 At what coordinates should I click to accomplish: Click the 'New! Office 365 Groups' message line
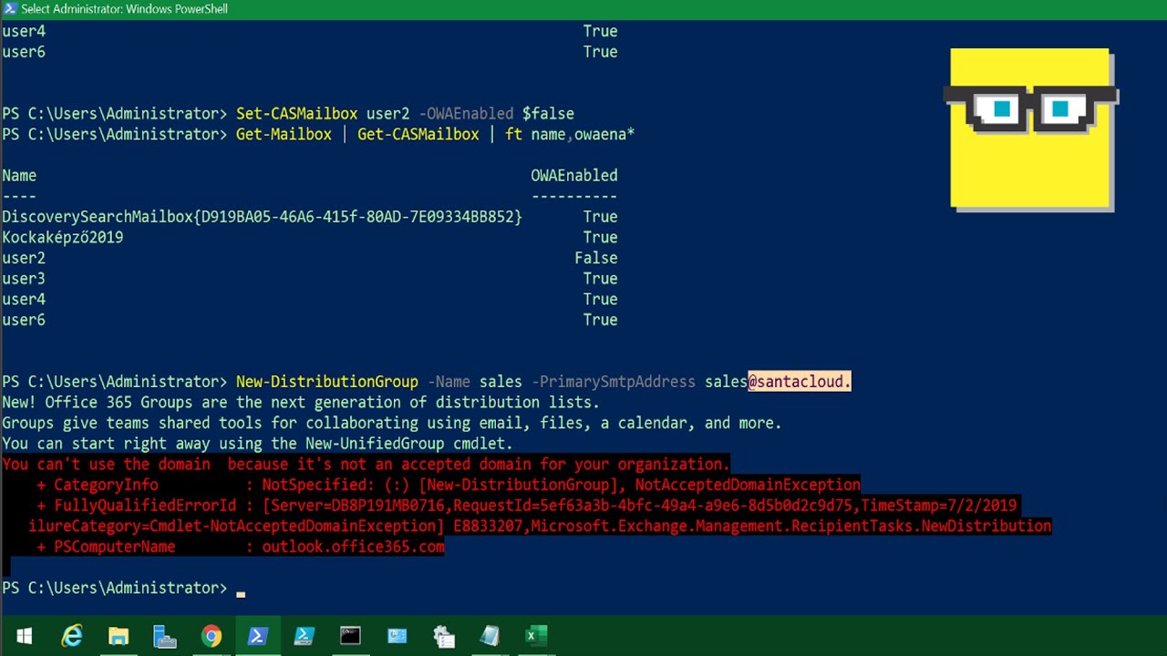pos(301,403)
